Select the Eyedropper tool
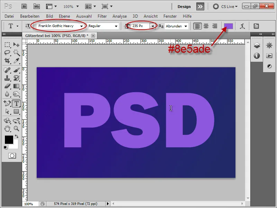The image size is (277, 208). pyautogui.click(x=16, y=61)
